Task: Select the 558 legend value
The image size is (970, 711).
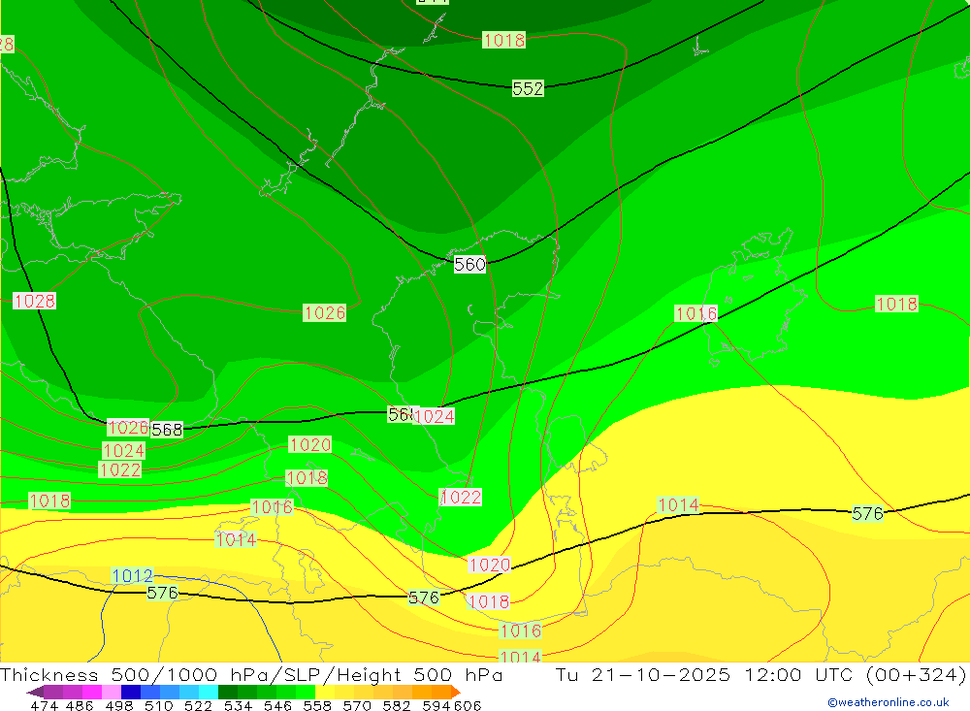Action: point(317,705)
